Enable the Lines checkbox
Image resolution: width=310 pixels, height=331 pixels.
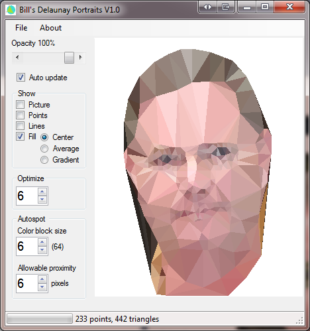click(x=21, y=125)
